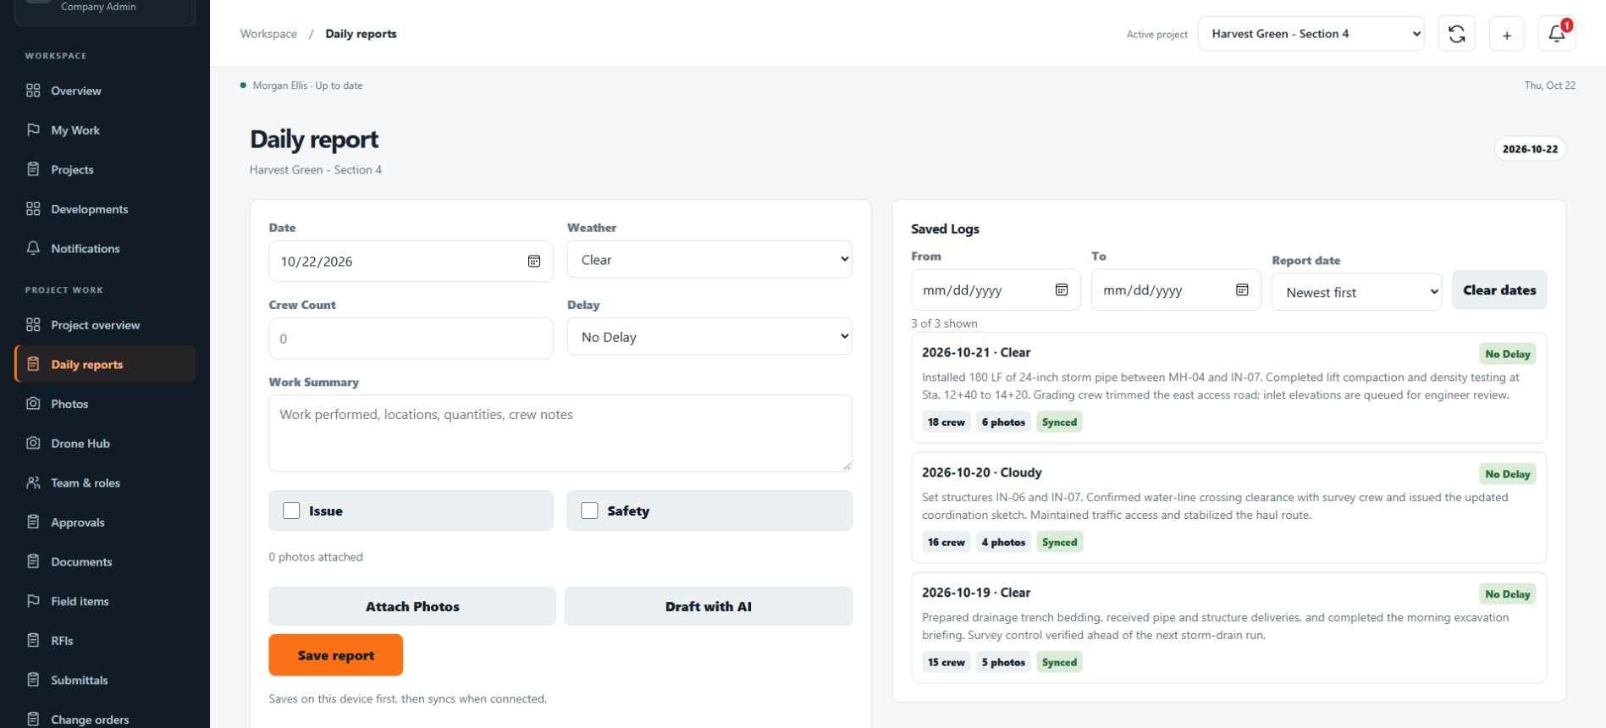Click into the Work Summary text area
The image size is (1606, 728).
tap(560, 433)
